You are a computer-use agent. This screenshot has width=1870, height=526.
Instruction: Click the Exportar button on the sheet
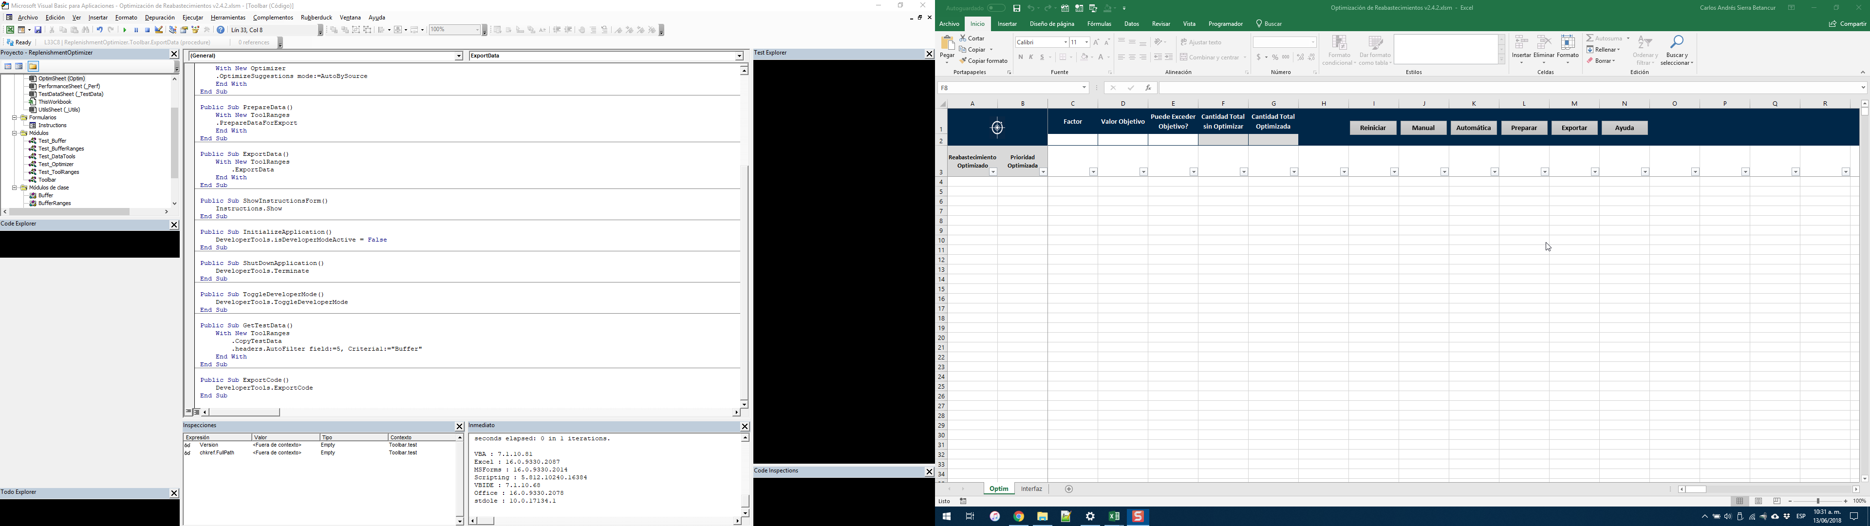[1574, 128]
